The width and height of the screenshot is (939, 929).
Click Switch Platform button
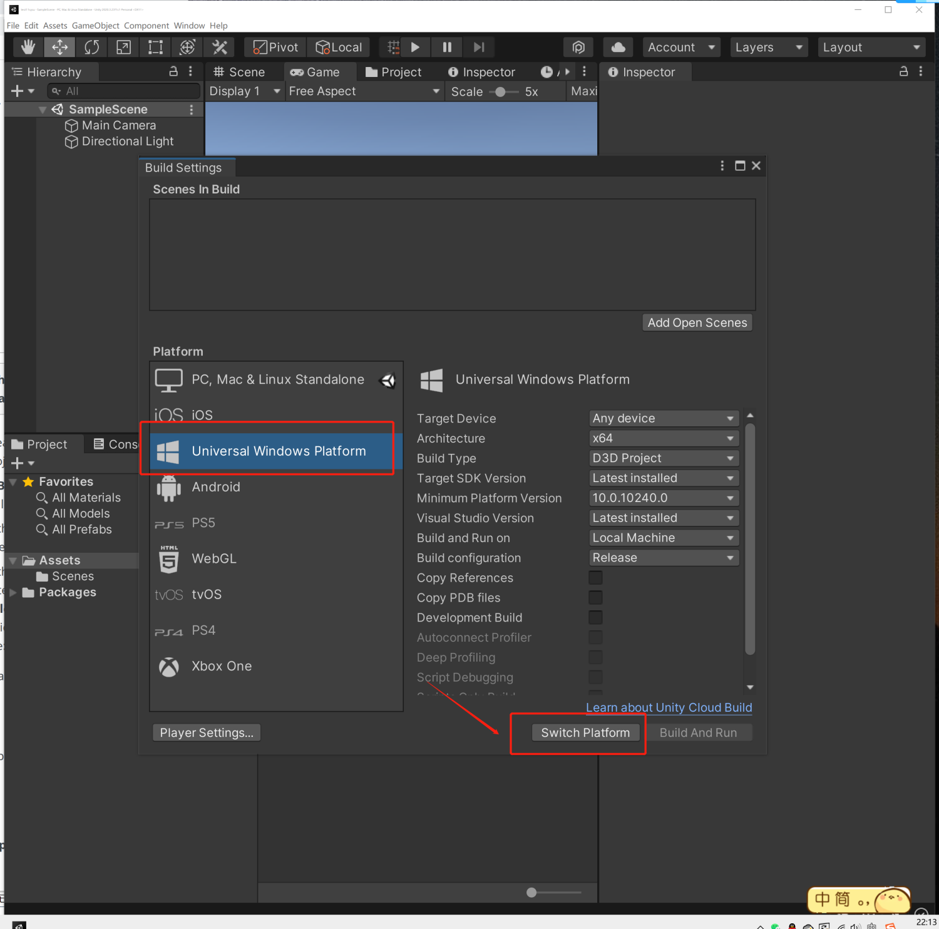pyautogui.click(x=585, y=732)
